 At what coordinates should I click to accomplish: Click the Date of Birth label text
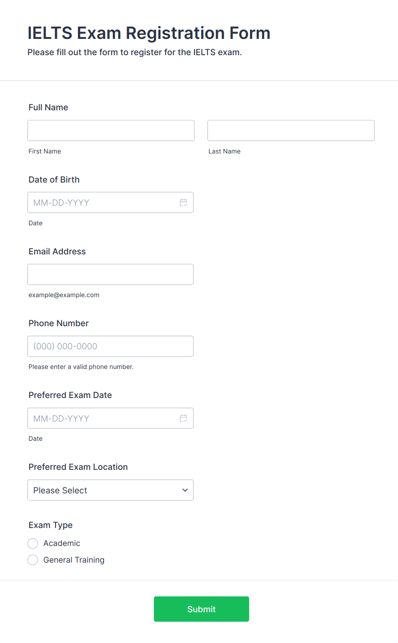54,180
